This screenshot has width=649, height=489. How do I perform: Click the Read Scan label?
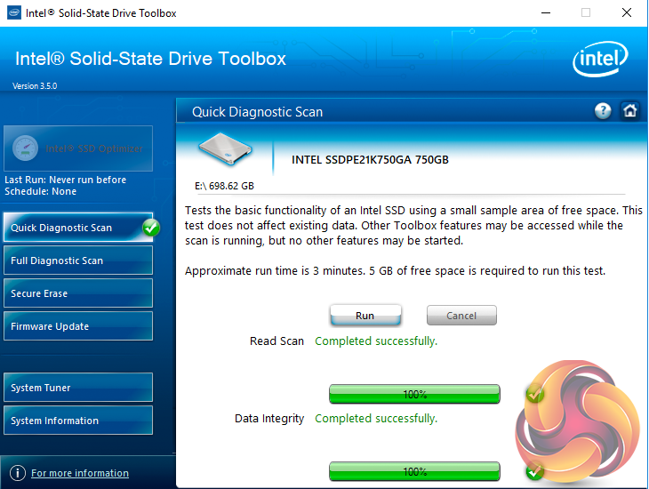276,341
